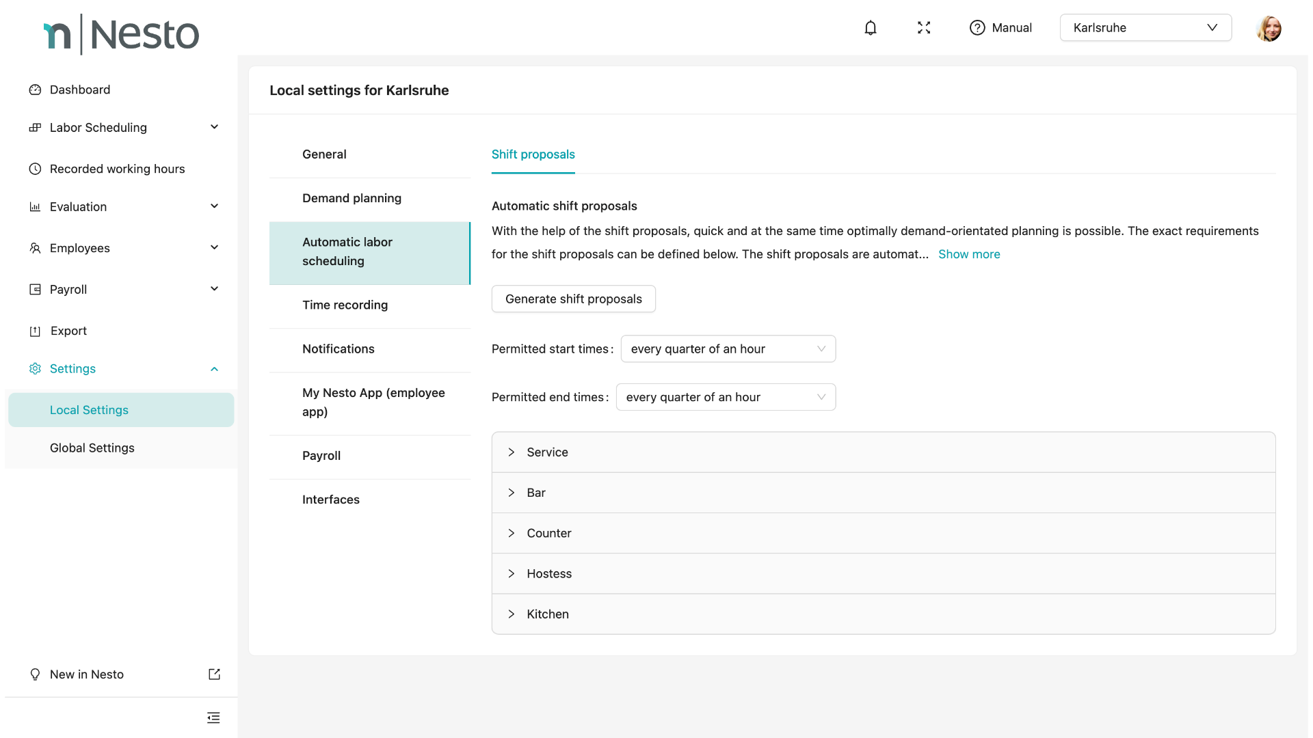Click the Export icon in sidebar
This screenshot has height=738, width=1313.
35,331
